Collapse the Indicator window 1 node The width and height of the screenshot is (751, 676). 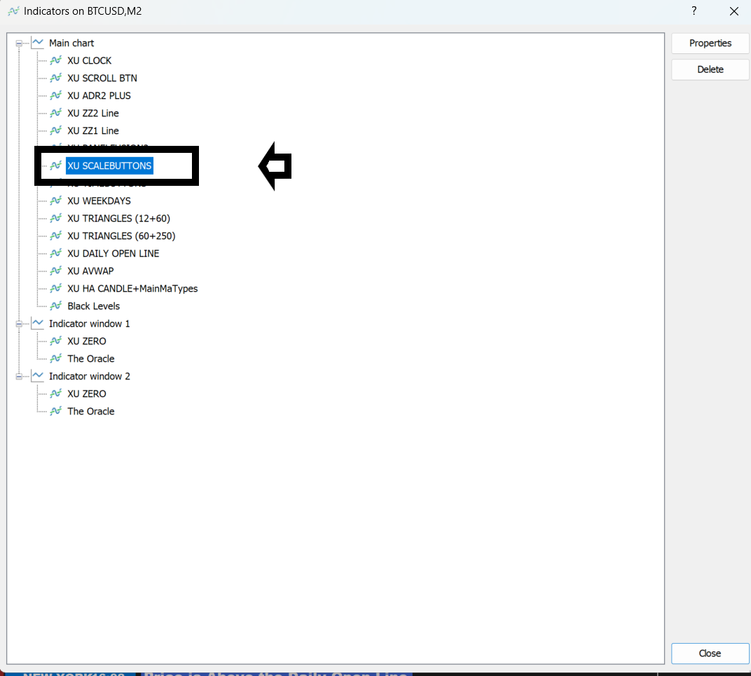click(x=19, y=324)
